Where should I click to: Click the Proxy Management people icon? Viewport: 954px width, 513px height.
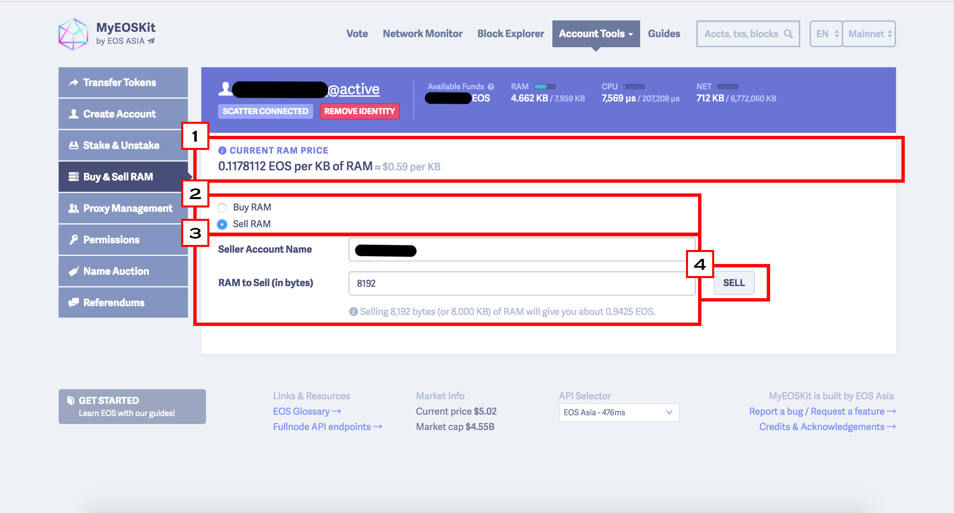pyautogui.click(x=74, y=208)
